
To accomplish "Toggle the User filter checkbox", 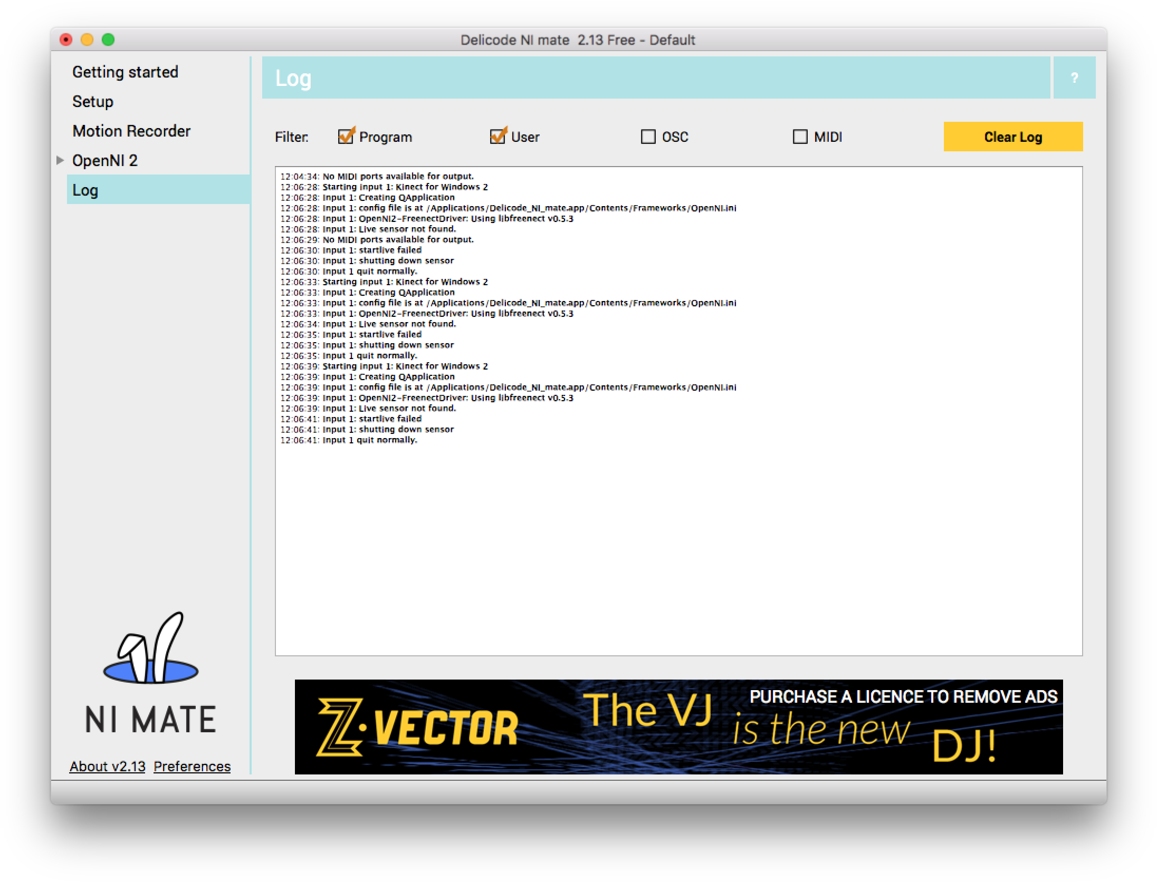I will (x=498, y=136).
